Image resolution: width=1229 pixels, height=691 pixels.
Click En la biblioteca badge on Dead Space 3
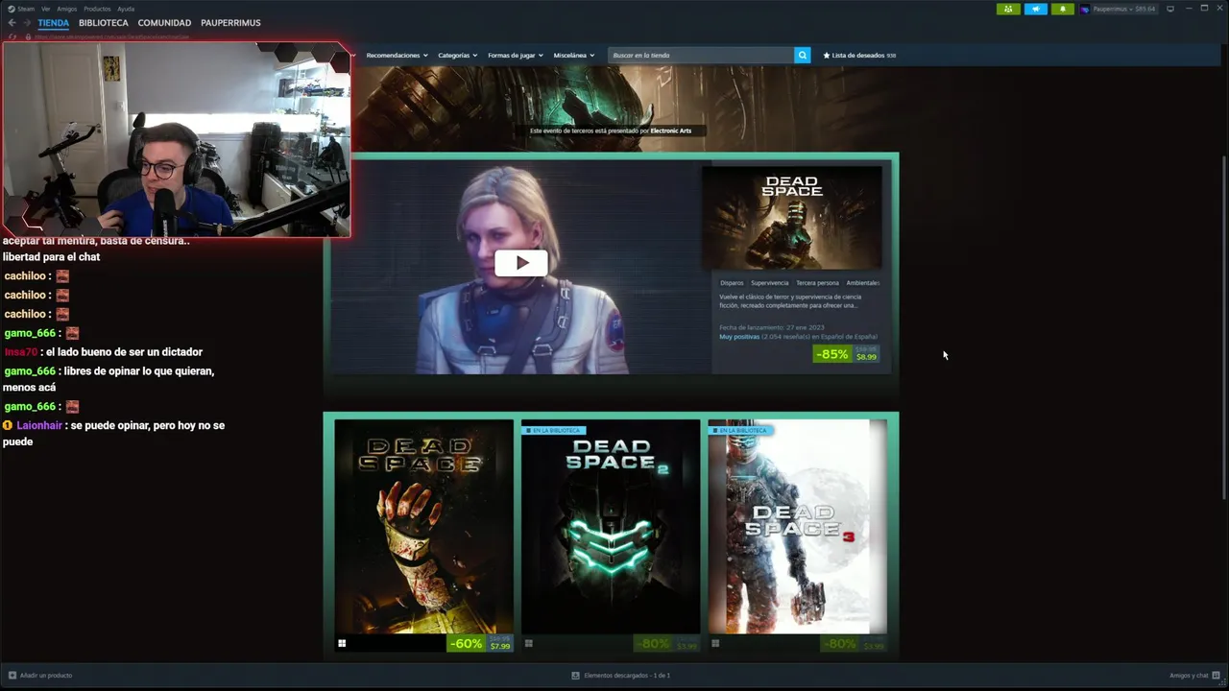pyautogui.click(x=740, y=430)
